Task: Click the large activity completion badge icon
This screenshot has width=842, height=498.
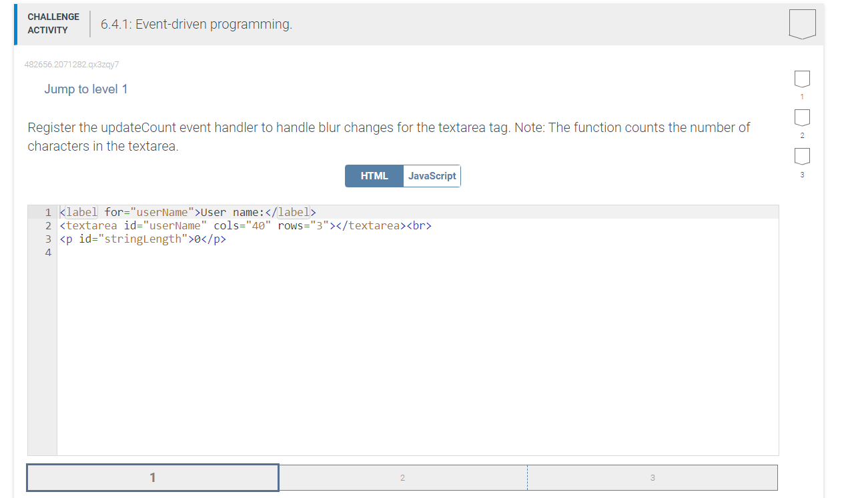Action: click(x=802, y=24)
